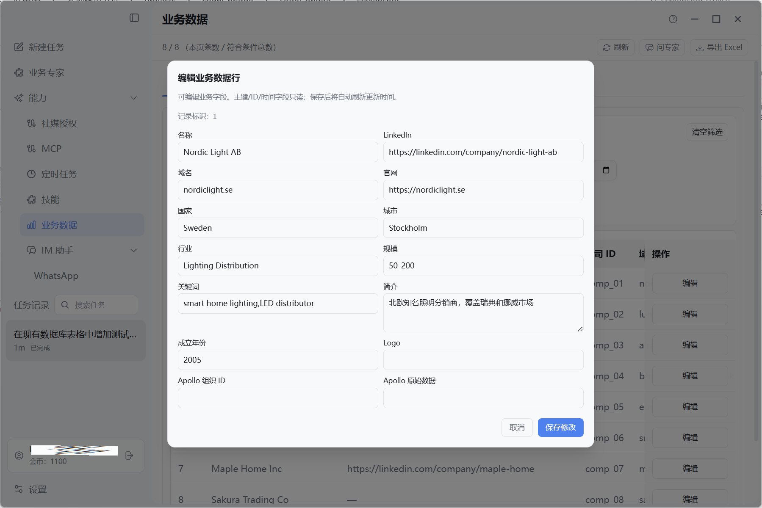Click the LinkedIn URL input field
This screenshot has width=762, height=508.
point(483,152)
